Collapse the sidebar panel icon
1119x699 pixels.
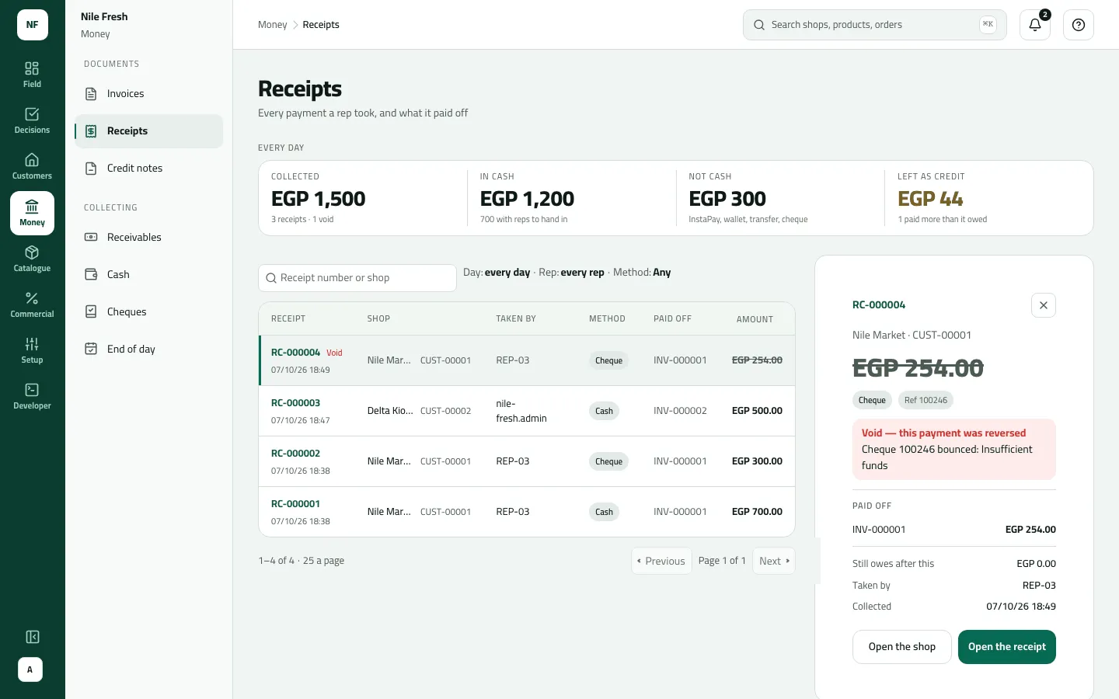[33, 637]
